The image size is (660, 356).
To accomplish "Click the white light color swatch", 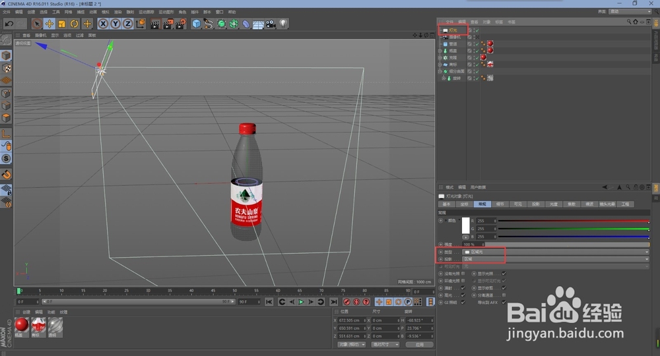I will coord(465,225).
